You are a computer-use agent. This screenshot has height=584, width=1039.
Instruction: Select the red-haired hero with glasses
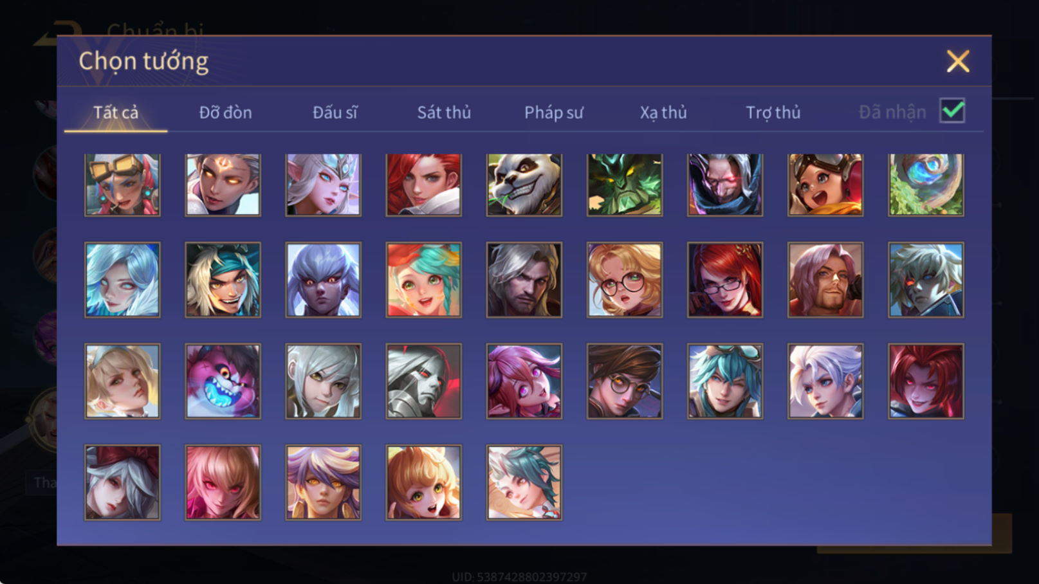[x=724, y=280]
